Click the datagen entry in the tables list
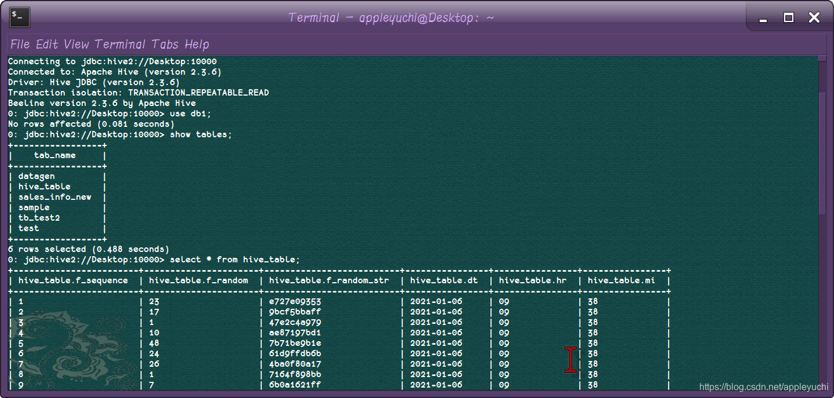 36,176
